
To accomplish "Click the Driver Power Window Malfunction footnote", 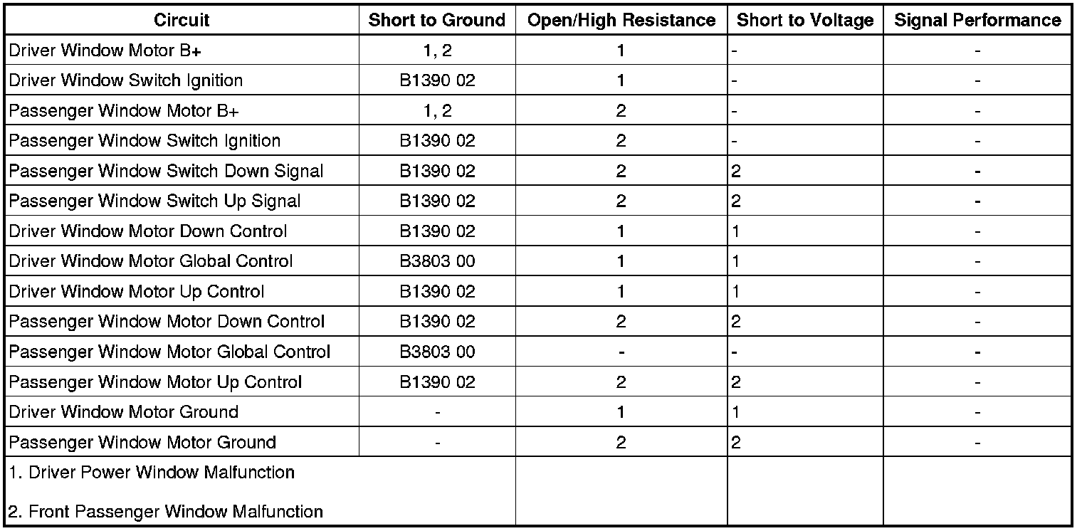I will pyautogui.click(x=152, y=473).
